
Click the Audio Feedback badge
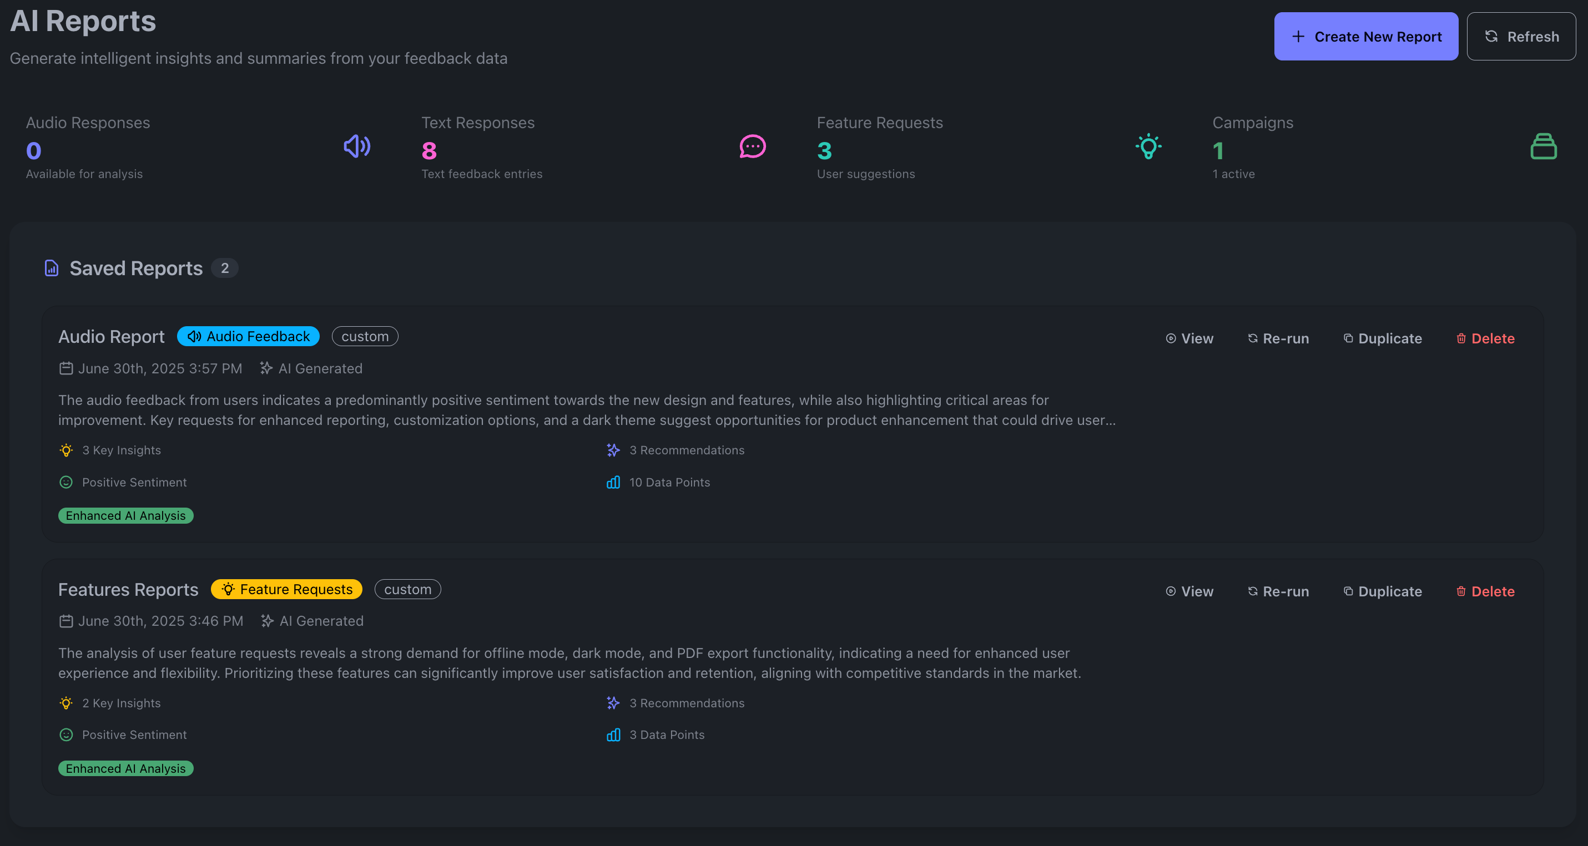[x=249, y=336]
